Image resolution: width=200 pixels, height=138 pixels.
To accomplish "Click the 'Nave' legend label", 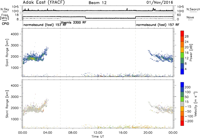I will (x=190, y=17).
